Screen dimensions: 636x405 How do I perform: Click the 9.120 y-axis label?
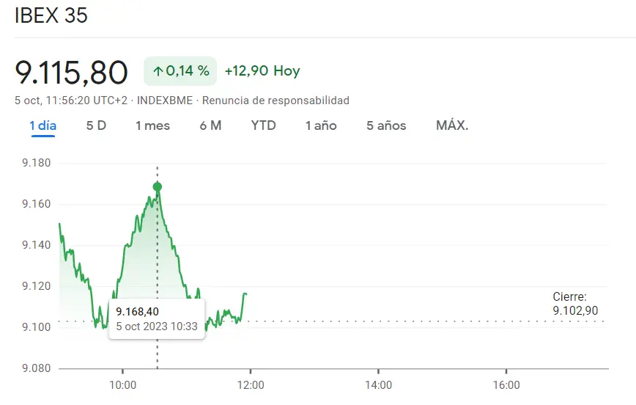click(x=37, y=286)
